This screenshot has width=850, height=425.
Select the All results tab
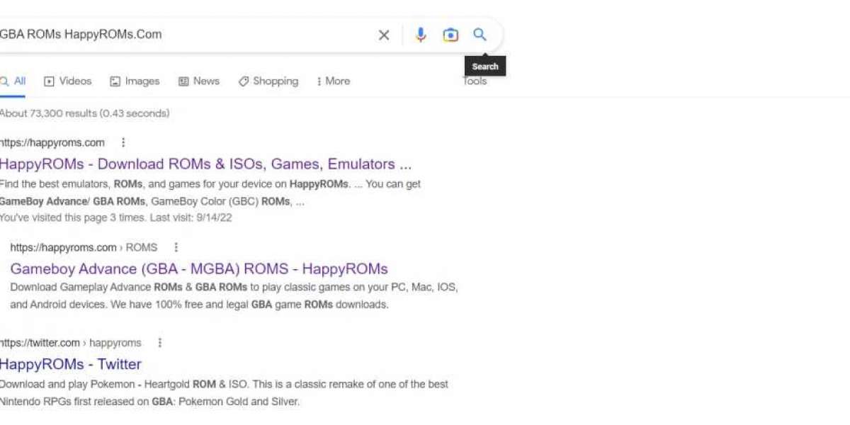(13, 81)
